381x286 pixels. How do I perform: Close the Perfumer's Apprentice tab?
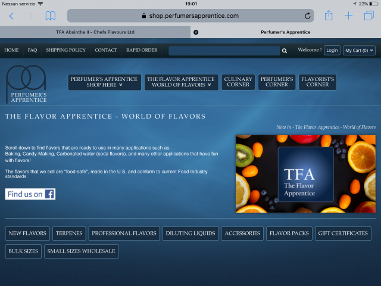pyautogui.click(x=196, y=32)
